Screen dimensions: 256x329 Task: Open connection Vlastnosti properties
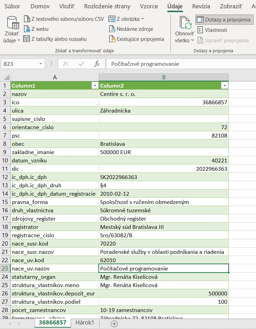(212, 30)
